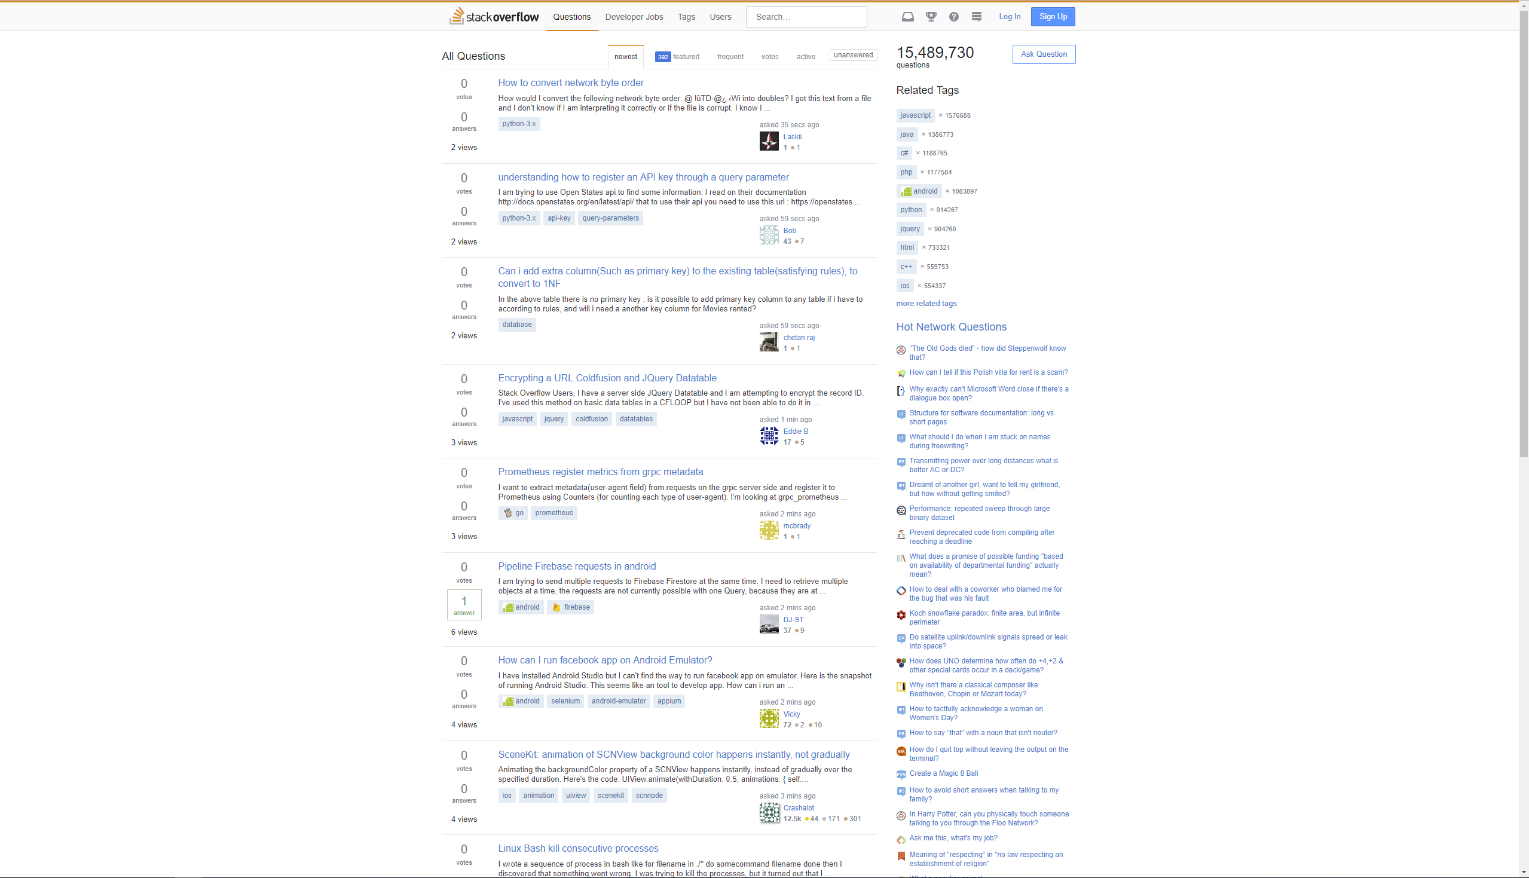The image size is (1529, 878).
Task: Select the 'newest' questions tab
Action: click(625, 57)
